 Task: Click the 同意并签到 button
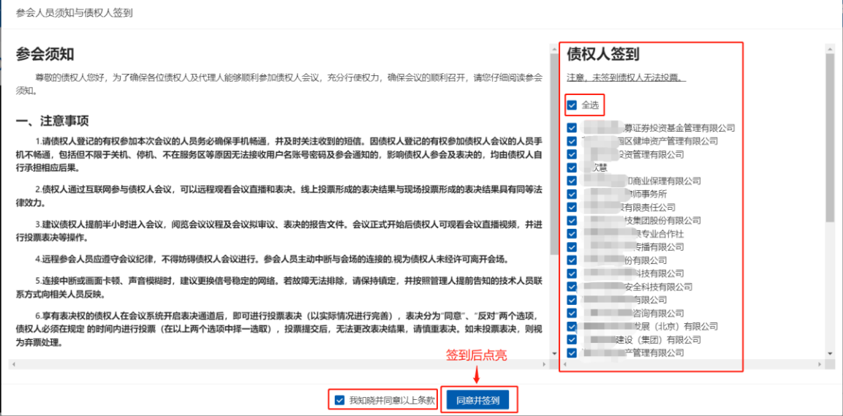tap(478, 400)
